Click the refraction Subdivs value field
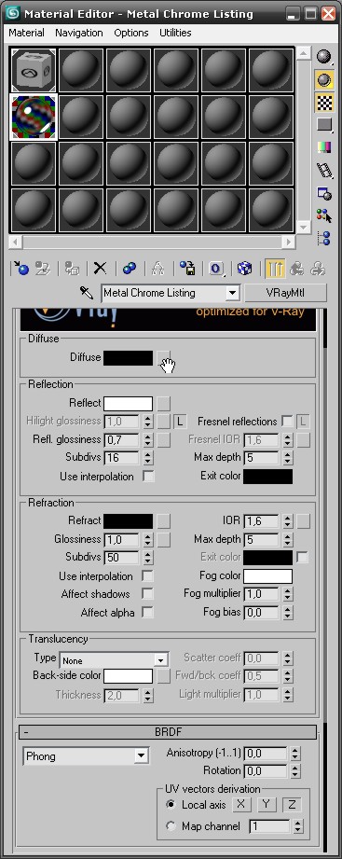The height and width of the screenshot is (859, 342). point(122,557)
